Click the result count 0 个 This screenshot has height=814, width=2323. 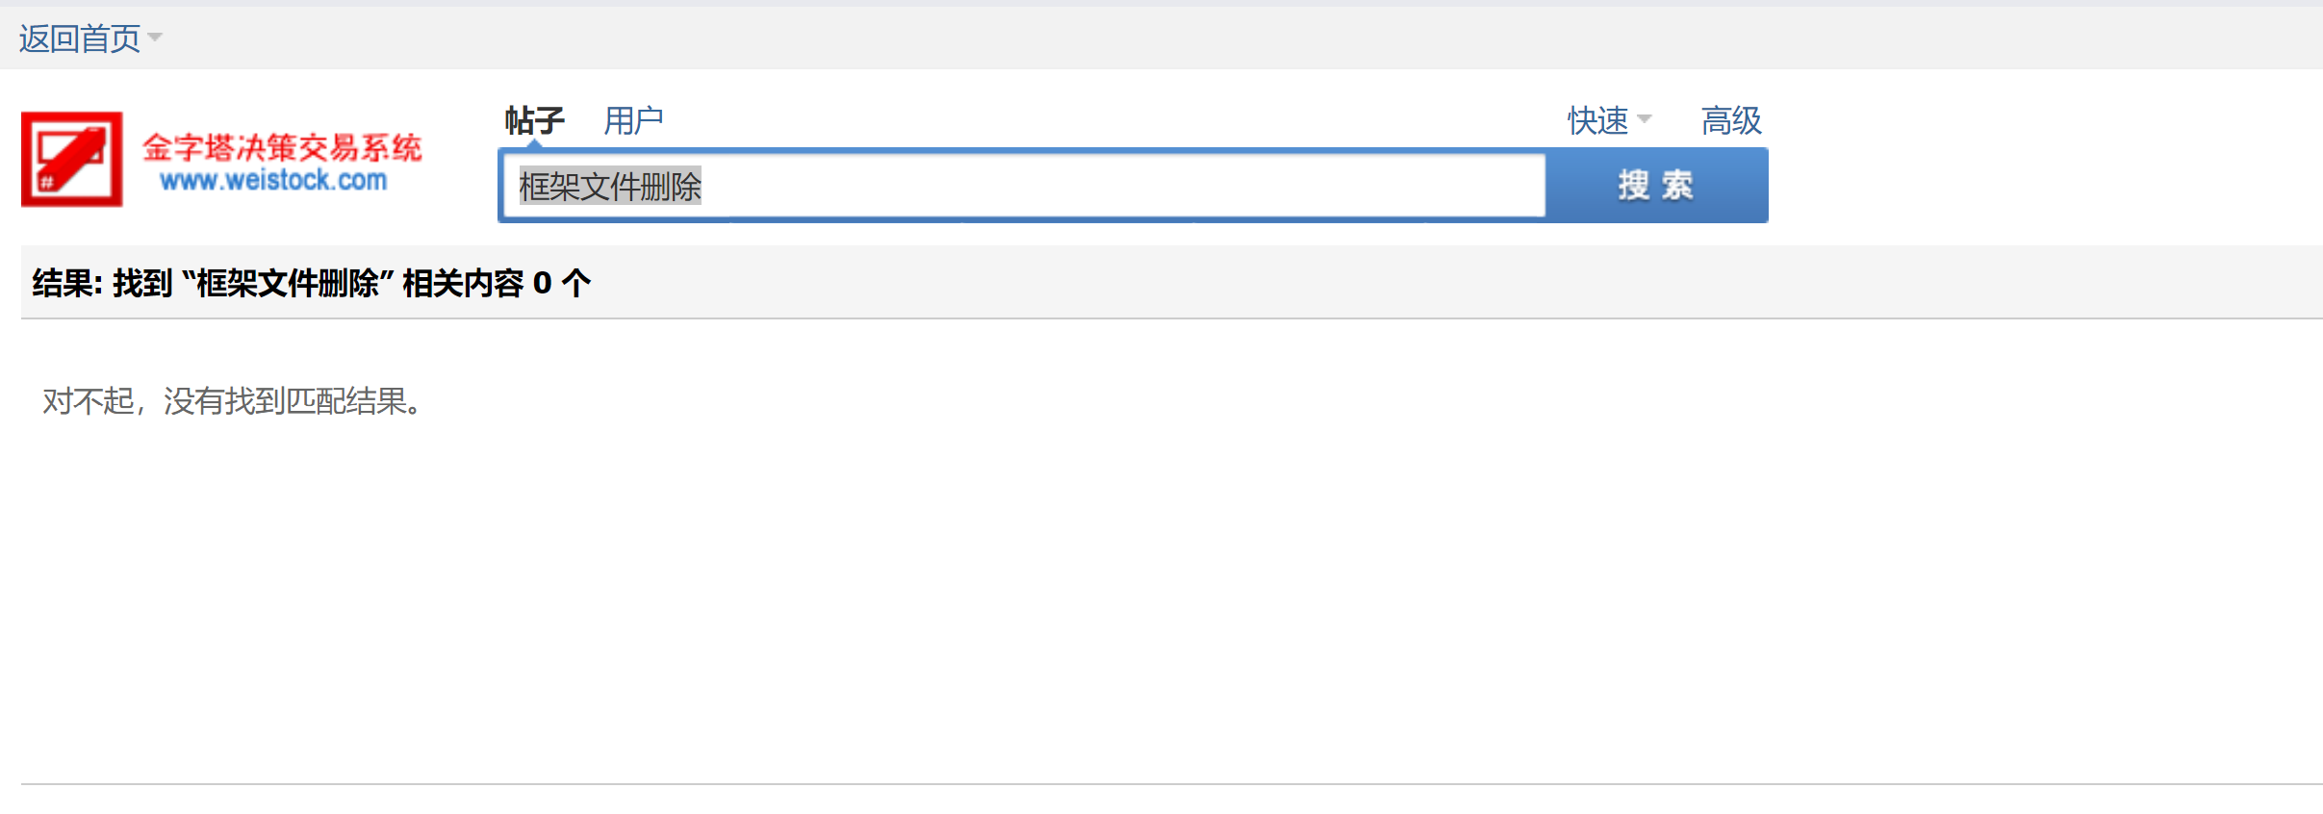[561, 283]
